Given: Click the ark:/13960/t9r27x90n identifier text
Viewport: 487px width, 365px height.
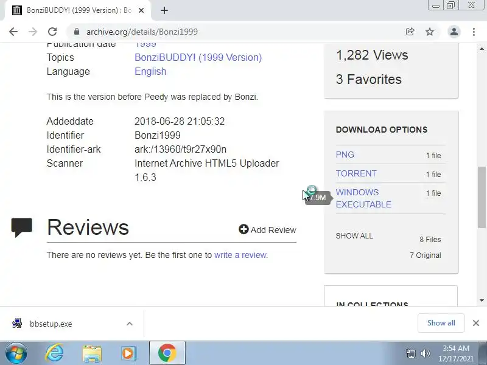Looking at the screenshot, I should pos(180,149).
